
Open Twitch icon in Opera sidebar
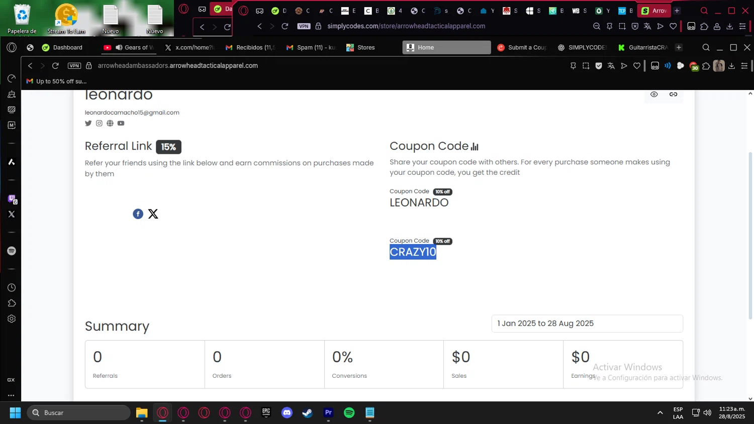pyautogui.click(x=12, y=199)
